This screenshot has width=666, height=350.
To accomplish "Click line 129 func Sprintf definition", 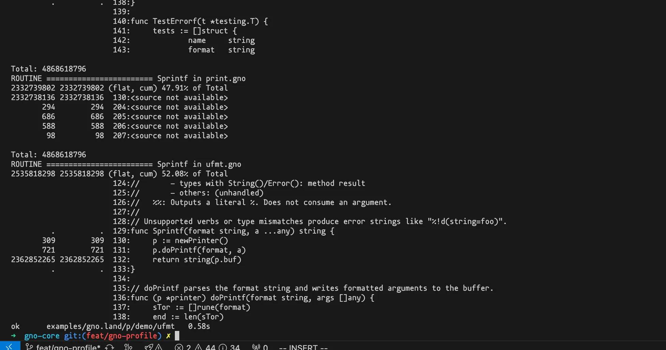I will [233, 231].
